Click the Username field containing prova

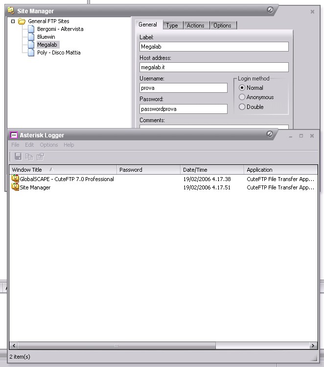[184, 88]
